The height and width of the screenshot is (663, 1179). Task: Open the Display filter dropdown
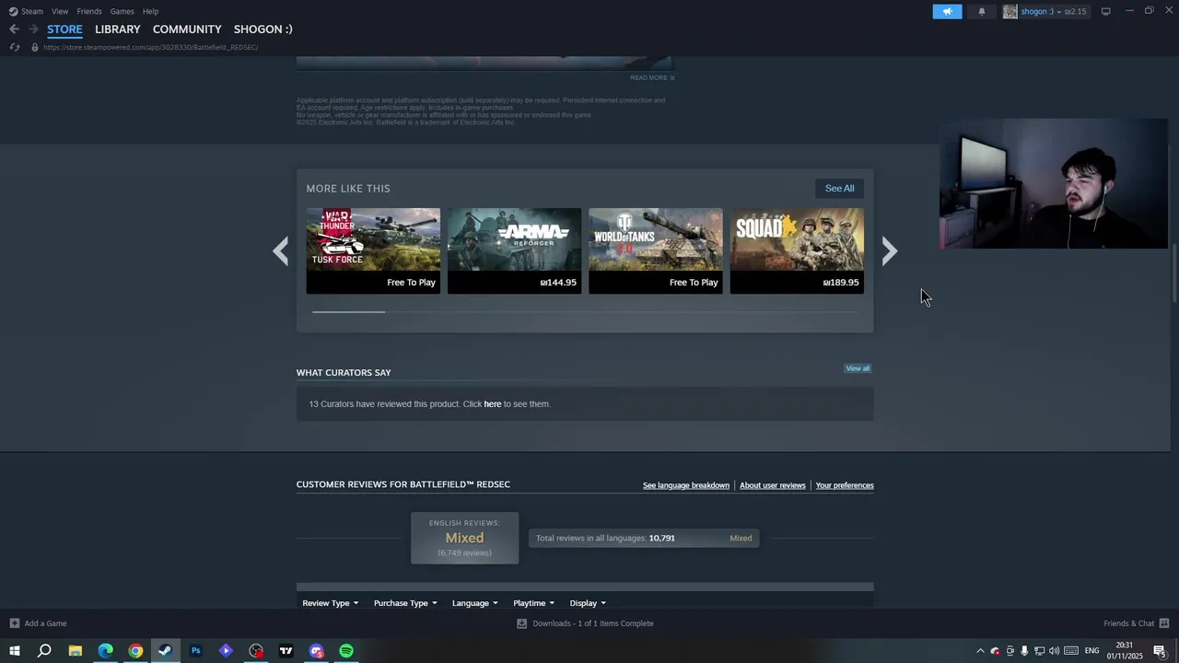tap(588, 603)
